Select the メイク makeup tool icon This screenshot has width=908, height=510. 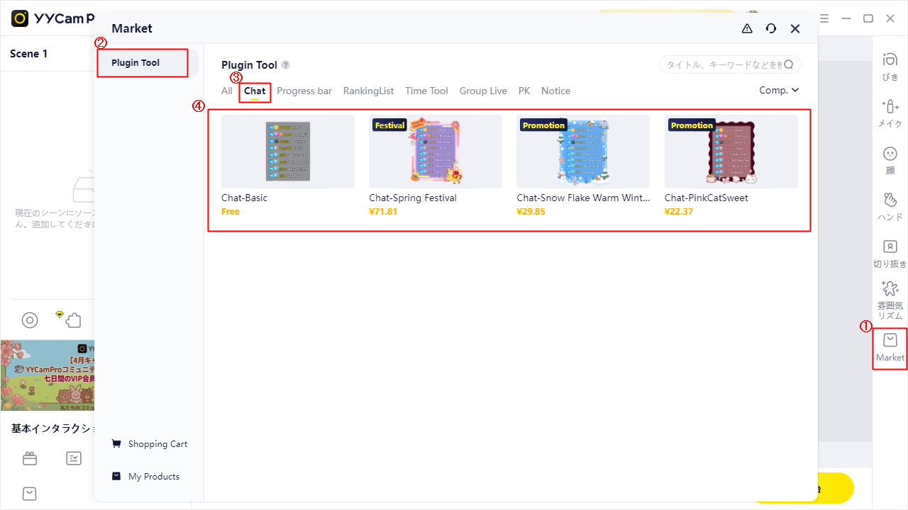(890, 112)
